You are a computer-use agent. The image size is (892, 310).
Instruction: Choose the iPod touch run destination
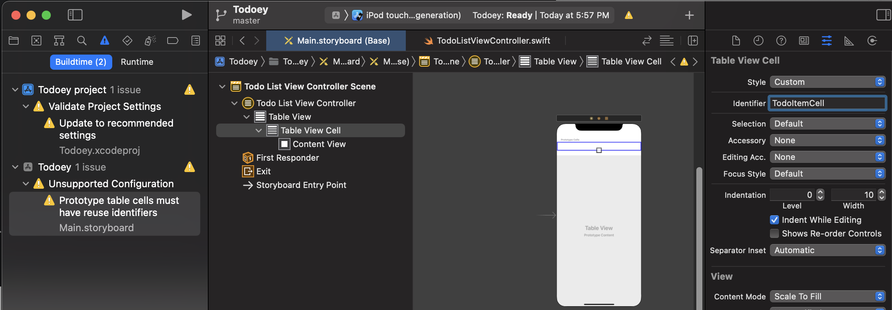pyautogui.click(x=406, y=15)
